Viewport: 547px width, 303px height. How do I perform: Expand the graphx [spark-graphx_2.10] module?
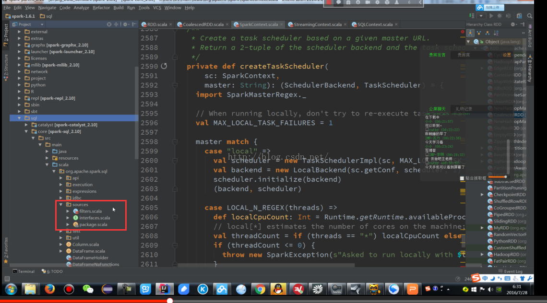click(x=19, y=45)
